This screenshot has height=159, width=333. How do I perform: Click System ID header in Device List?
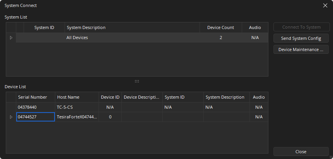point(183,97)
